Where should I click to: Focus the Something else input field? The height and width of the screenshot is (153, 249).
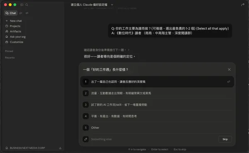154,139
